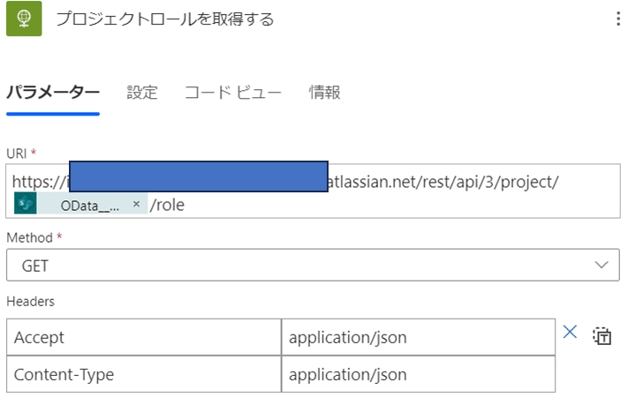Switch headers to text mode icon

[x=602, y=335]
